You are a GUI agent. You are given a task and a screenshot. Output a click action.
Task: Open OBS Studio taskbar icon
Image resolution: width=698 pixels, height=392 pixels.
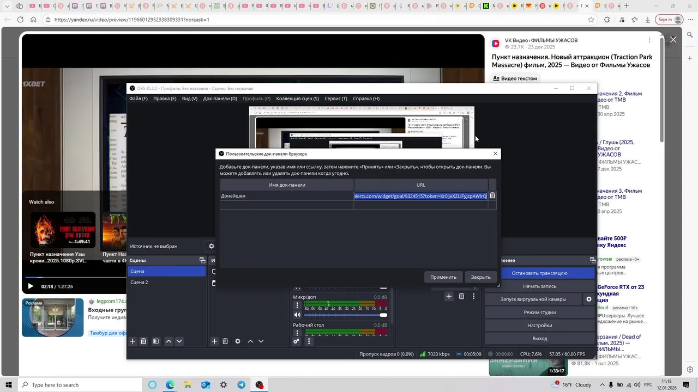pyautogui.click(x=259, y=385)
